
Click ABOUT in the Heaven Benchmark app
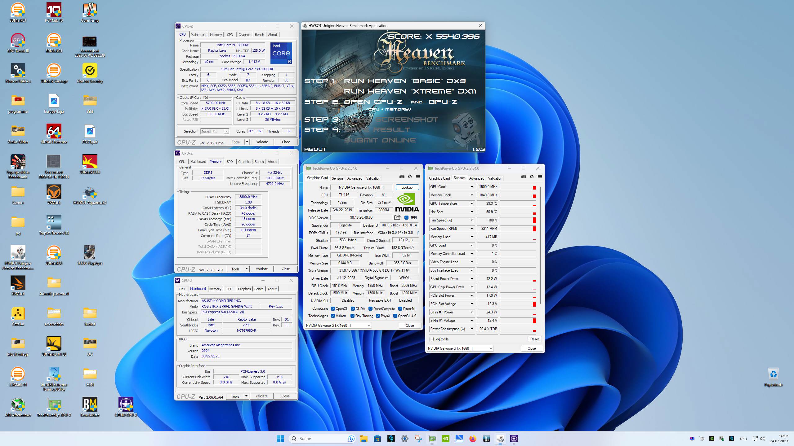pos(315,149)
